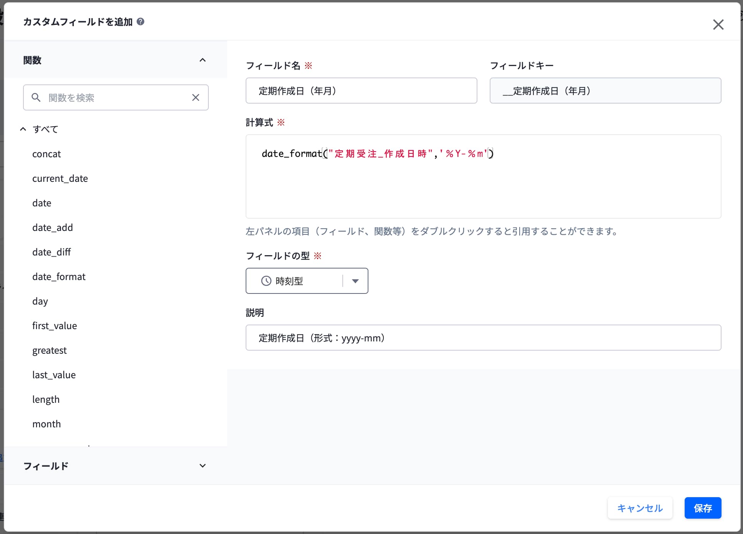This screenshot has height=534, width=743.
Task: Select the date_add function
Action: pos(53,227)
